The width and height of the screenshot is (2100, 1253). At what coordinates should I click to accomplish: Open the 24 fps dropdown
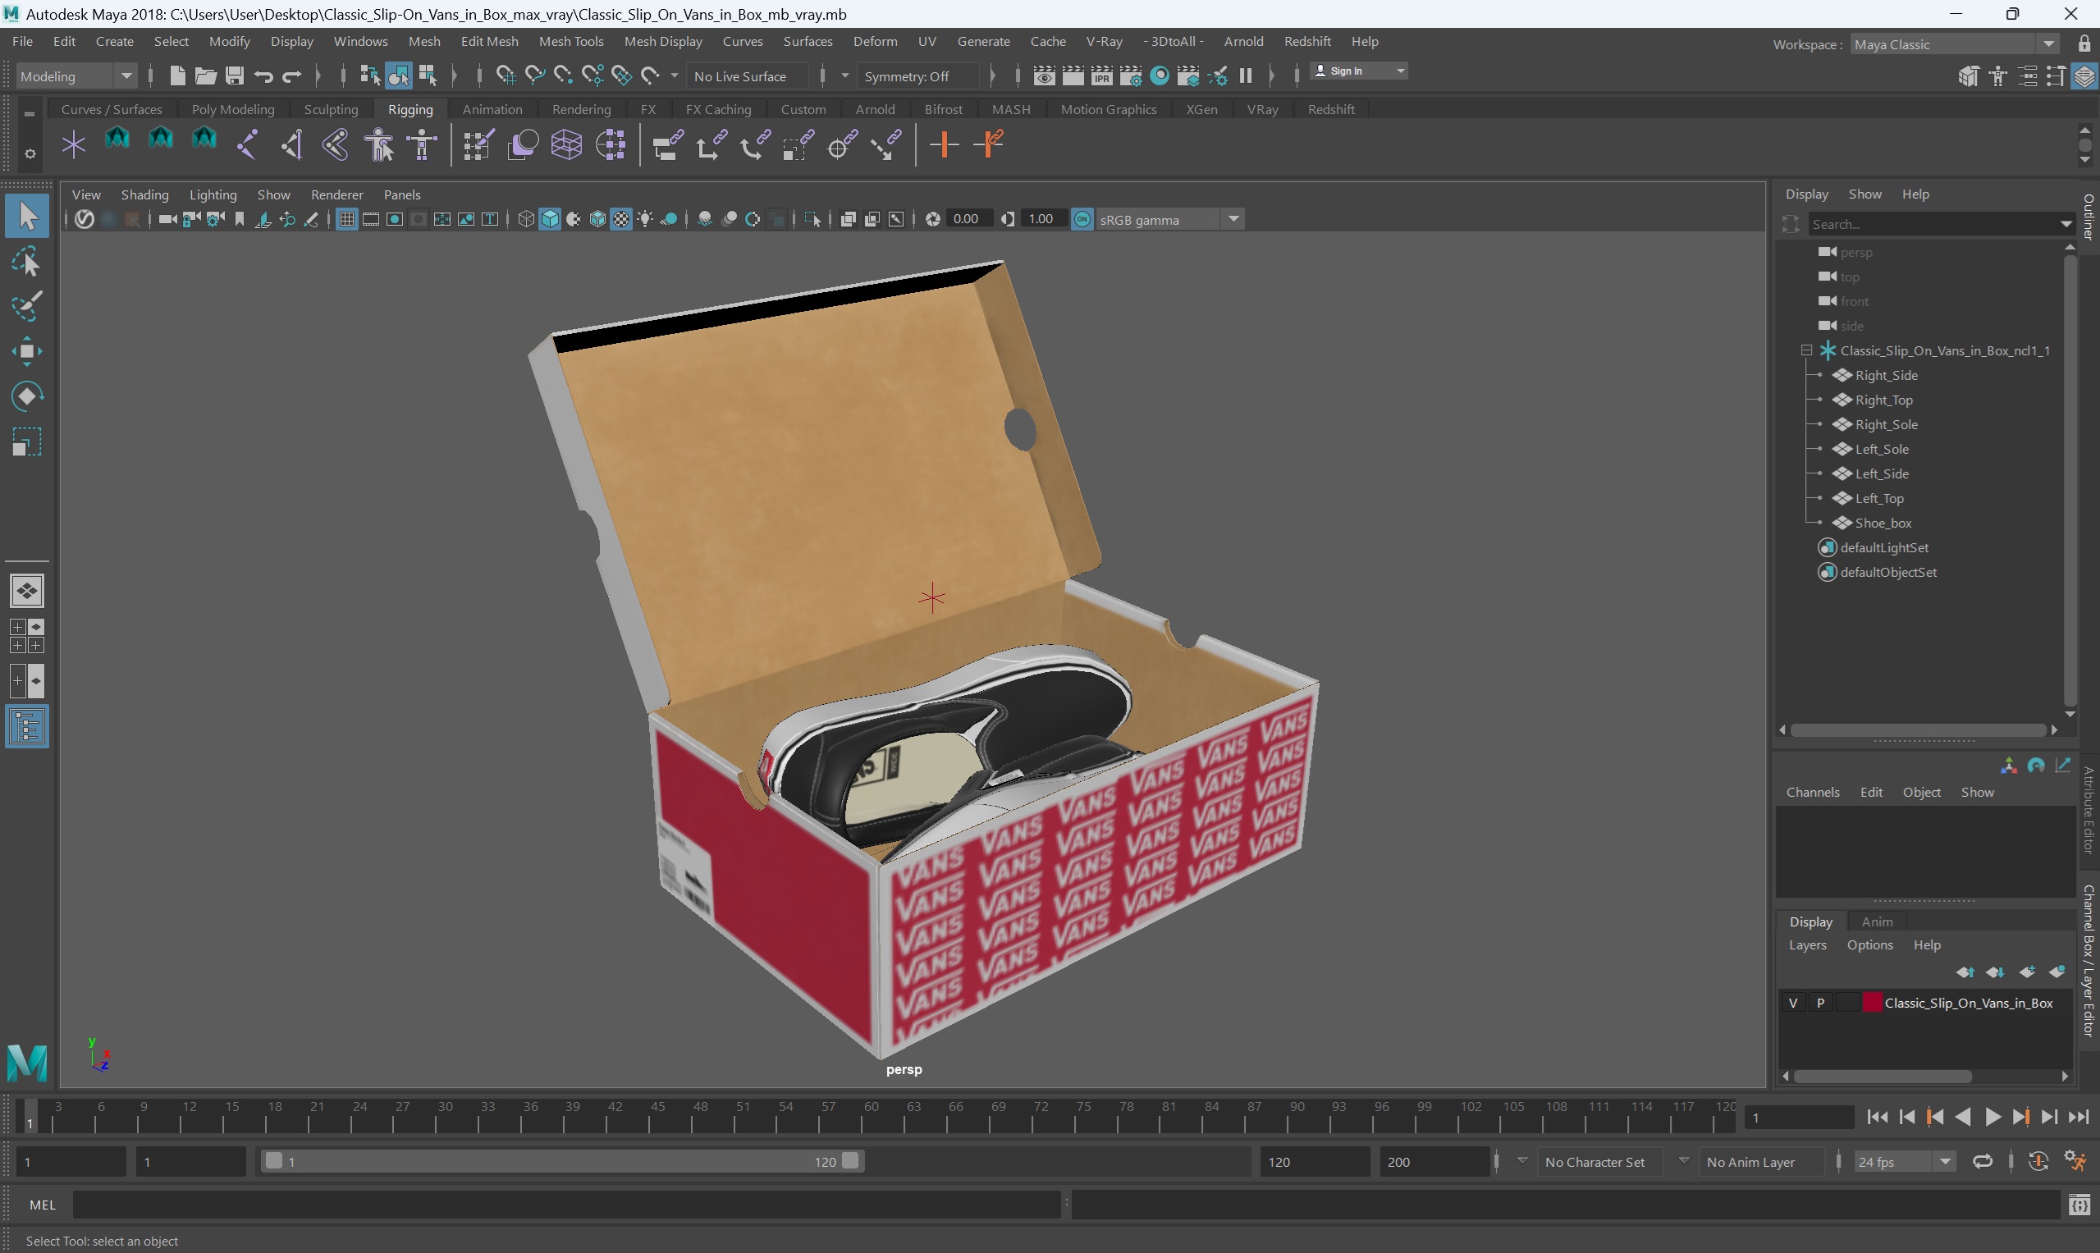1903,1162
